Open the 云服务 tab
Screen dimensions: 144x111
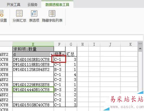33,5
